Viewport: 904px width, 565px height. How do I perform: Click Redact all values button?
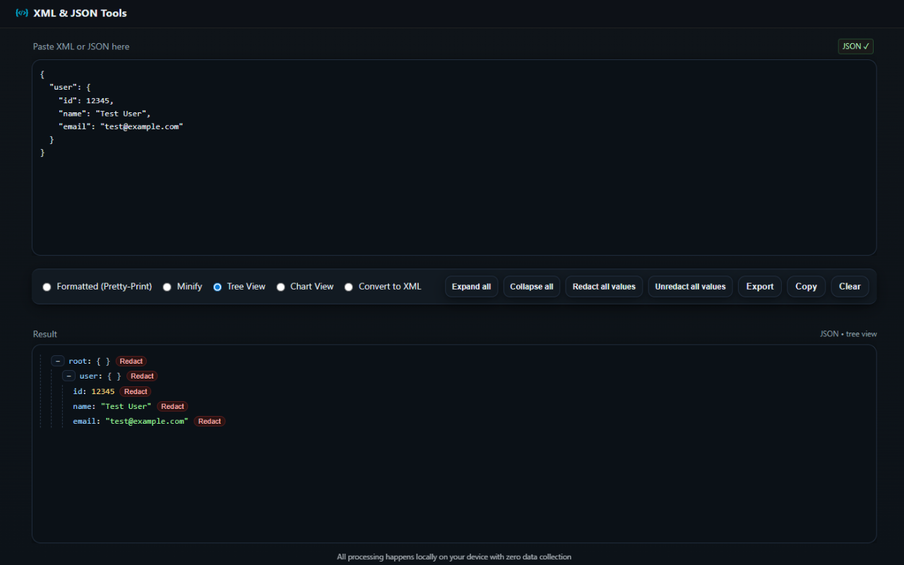[x=604, y=287]
